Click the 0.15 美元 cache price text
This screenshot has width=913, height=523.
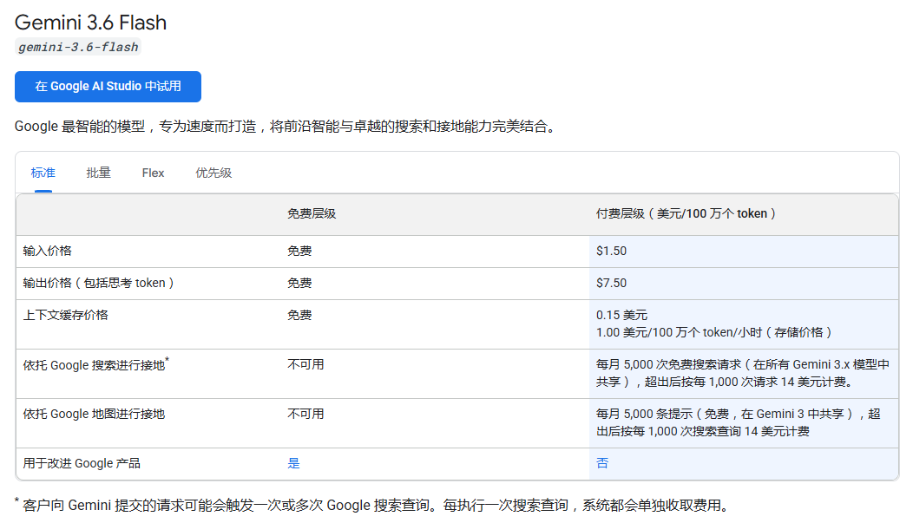point(622,315)
